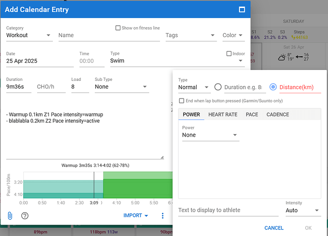The image size is (328, 236).
Task: Switch to the POWER tab
Action: pyautogui.click(x=191, y=114)
